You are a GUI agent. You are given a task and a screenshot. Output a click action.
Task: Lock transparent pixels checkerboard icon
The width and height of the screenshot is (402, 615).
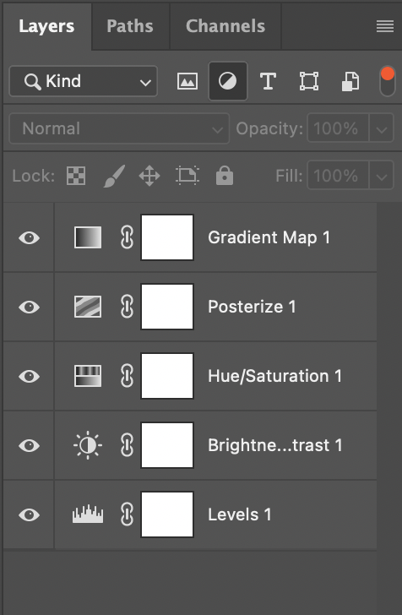pos(76,176)
